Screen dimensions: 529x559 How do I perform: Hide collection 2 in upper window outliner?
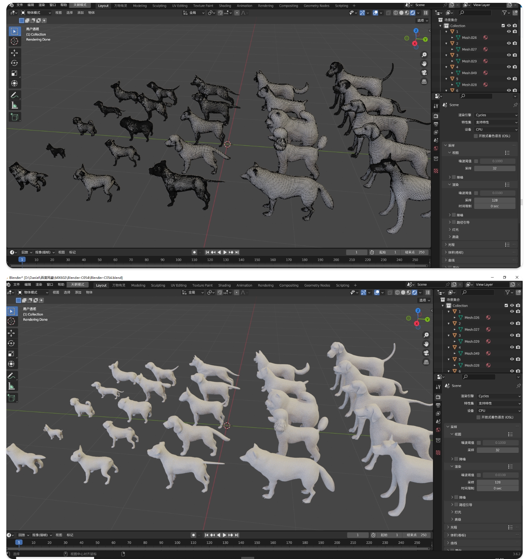click(509, 43)
